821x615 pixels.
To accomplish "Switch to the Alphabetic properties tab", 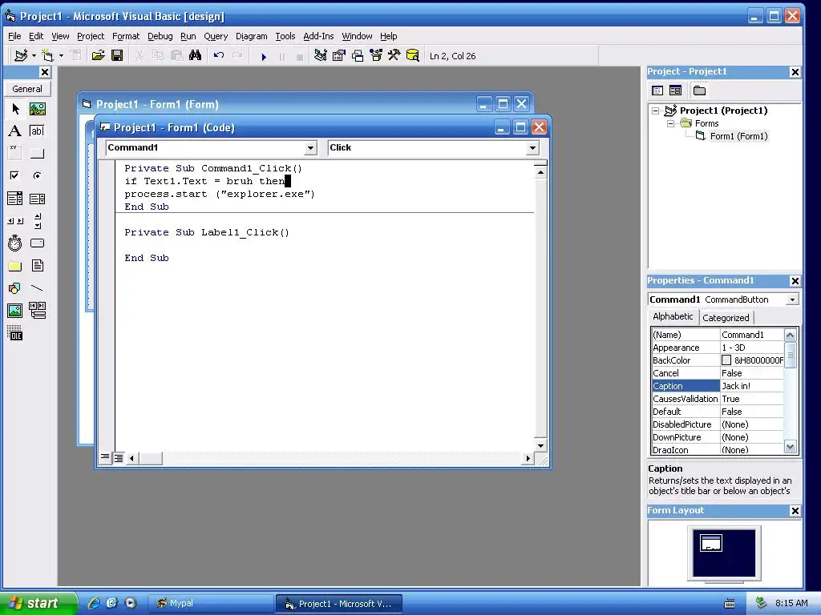I will point(673,316).
